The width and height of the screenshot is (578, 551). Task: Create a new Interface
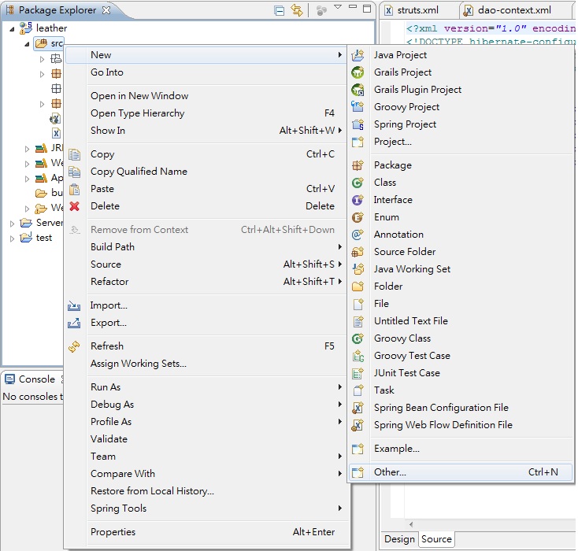(x=392, y=200)
